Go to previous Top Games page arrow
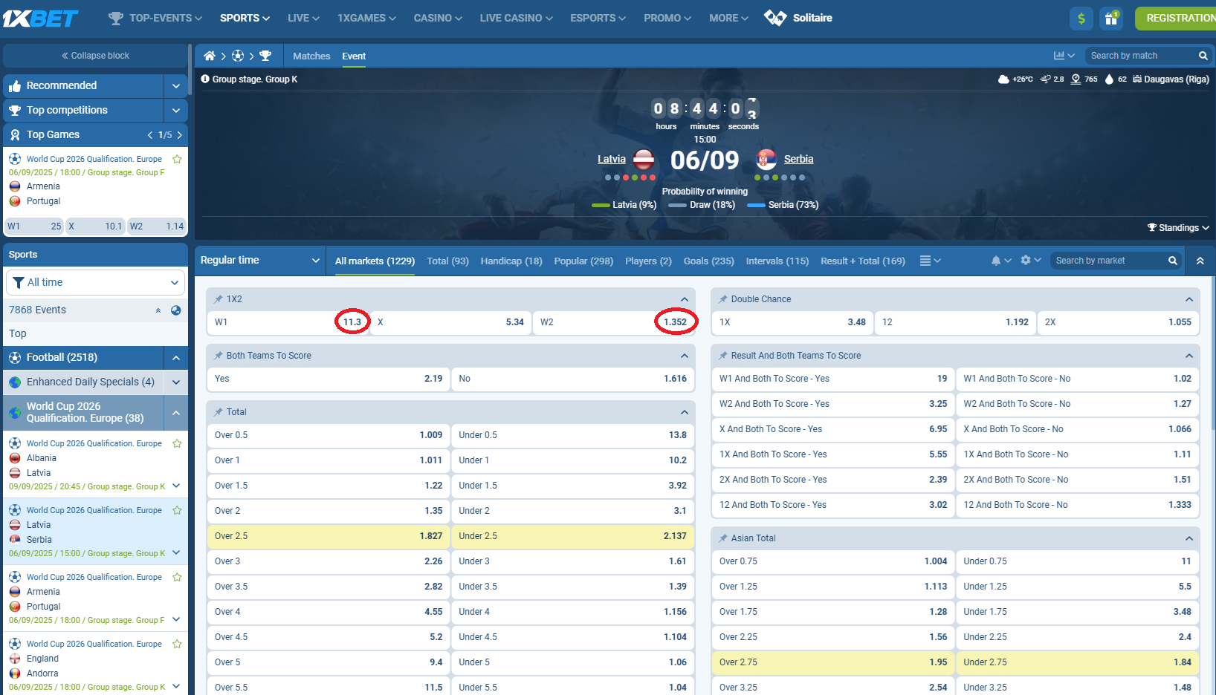Image resolution: width=1216 pixels, height=695 pixels. [x=150, y=135]
